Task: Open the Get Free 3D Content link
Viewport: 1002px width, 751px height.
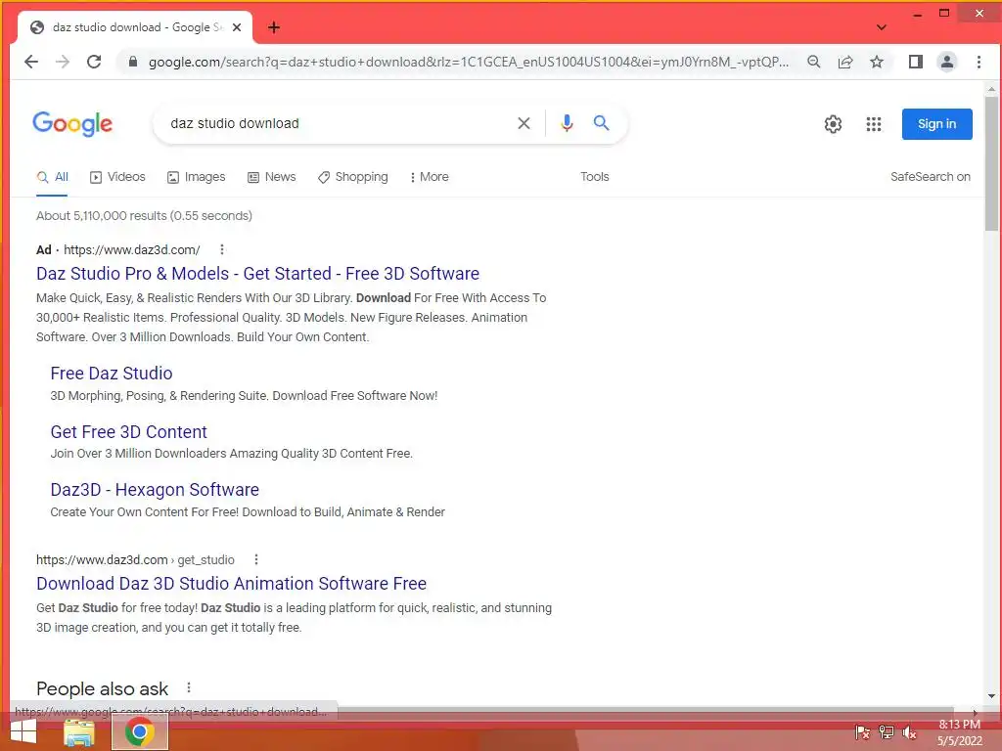Action: coord(128,431)
